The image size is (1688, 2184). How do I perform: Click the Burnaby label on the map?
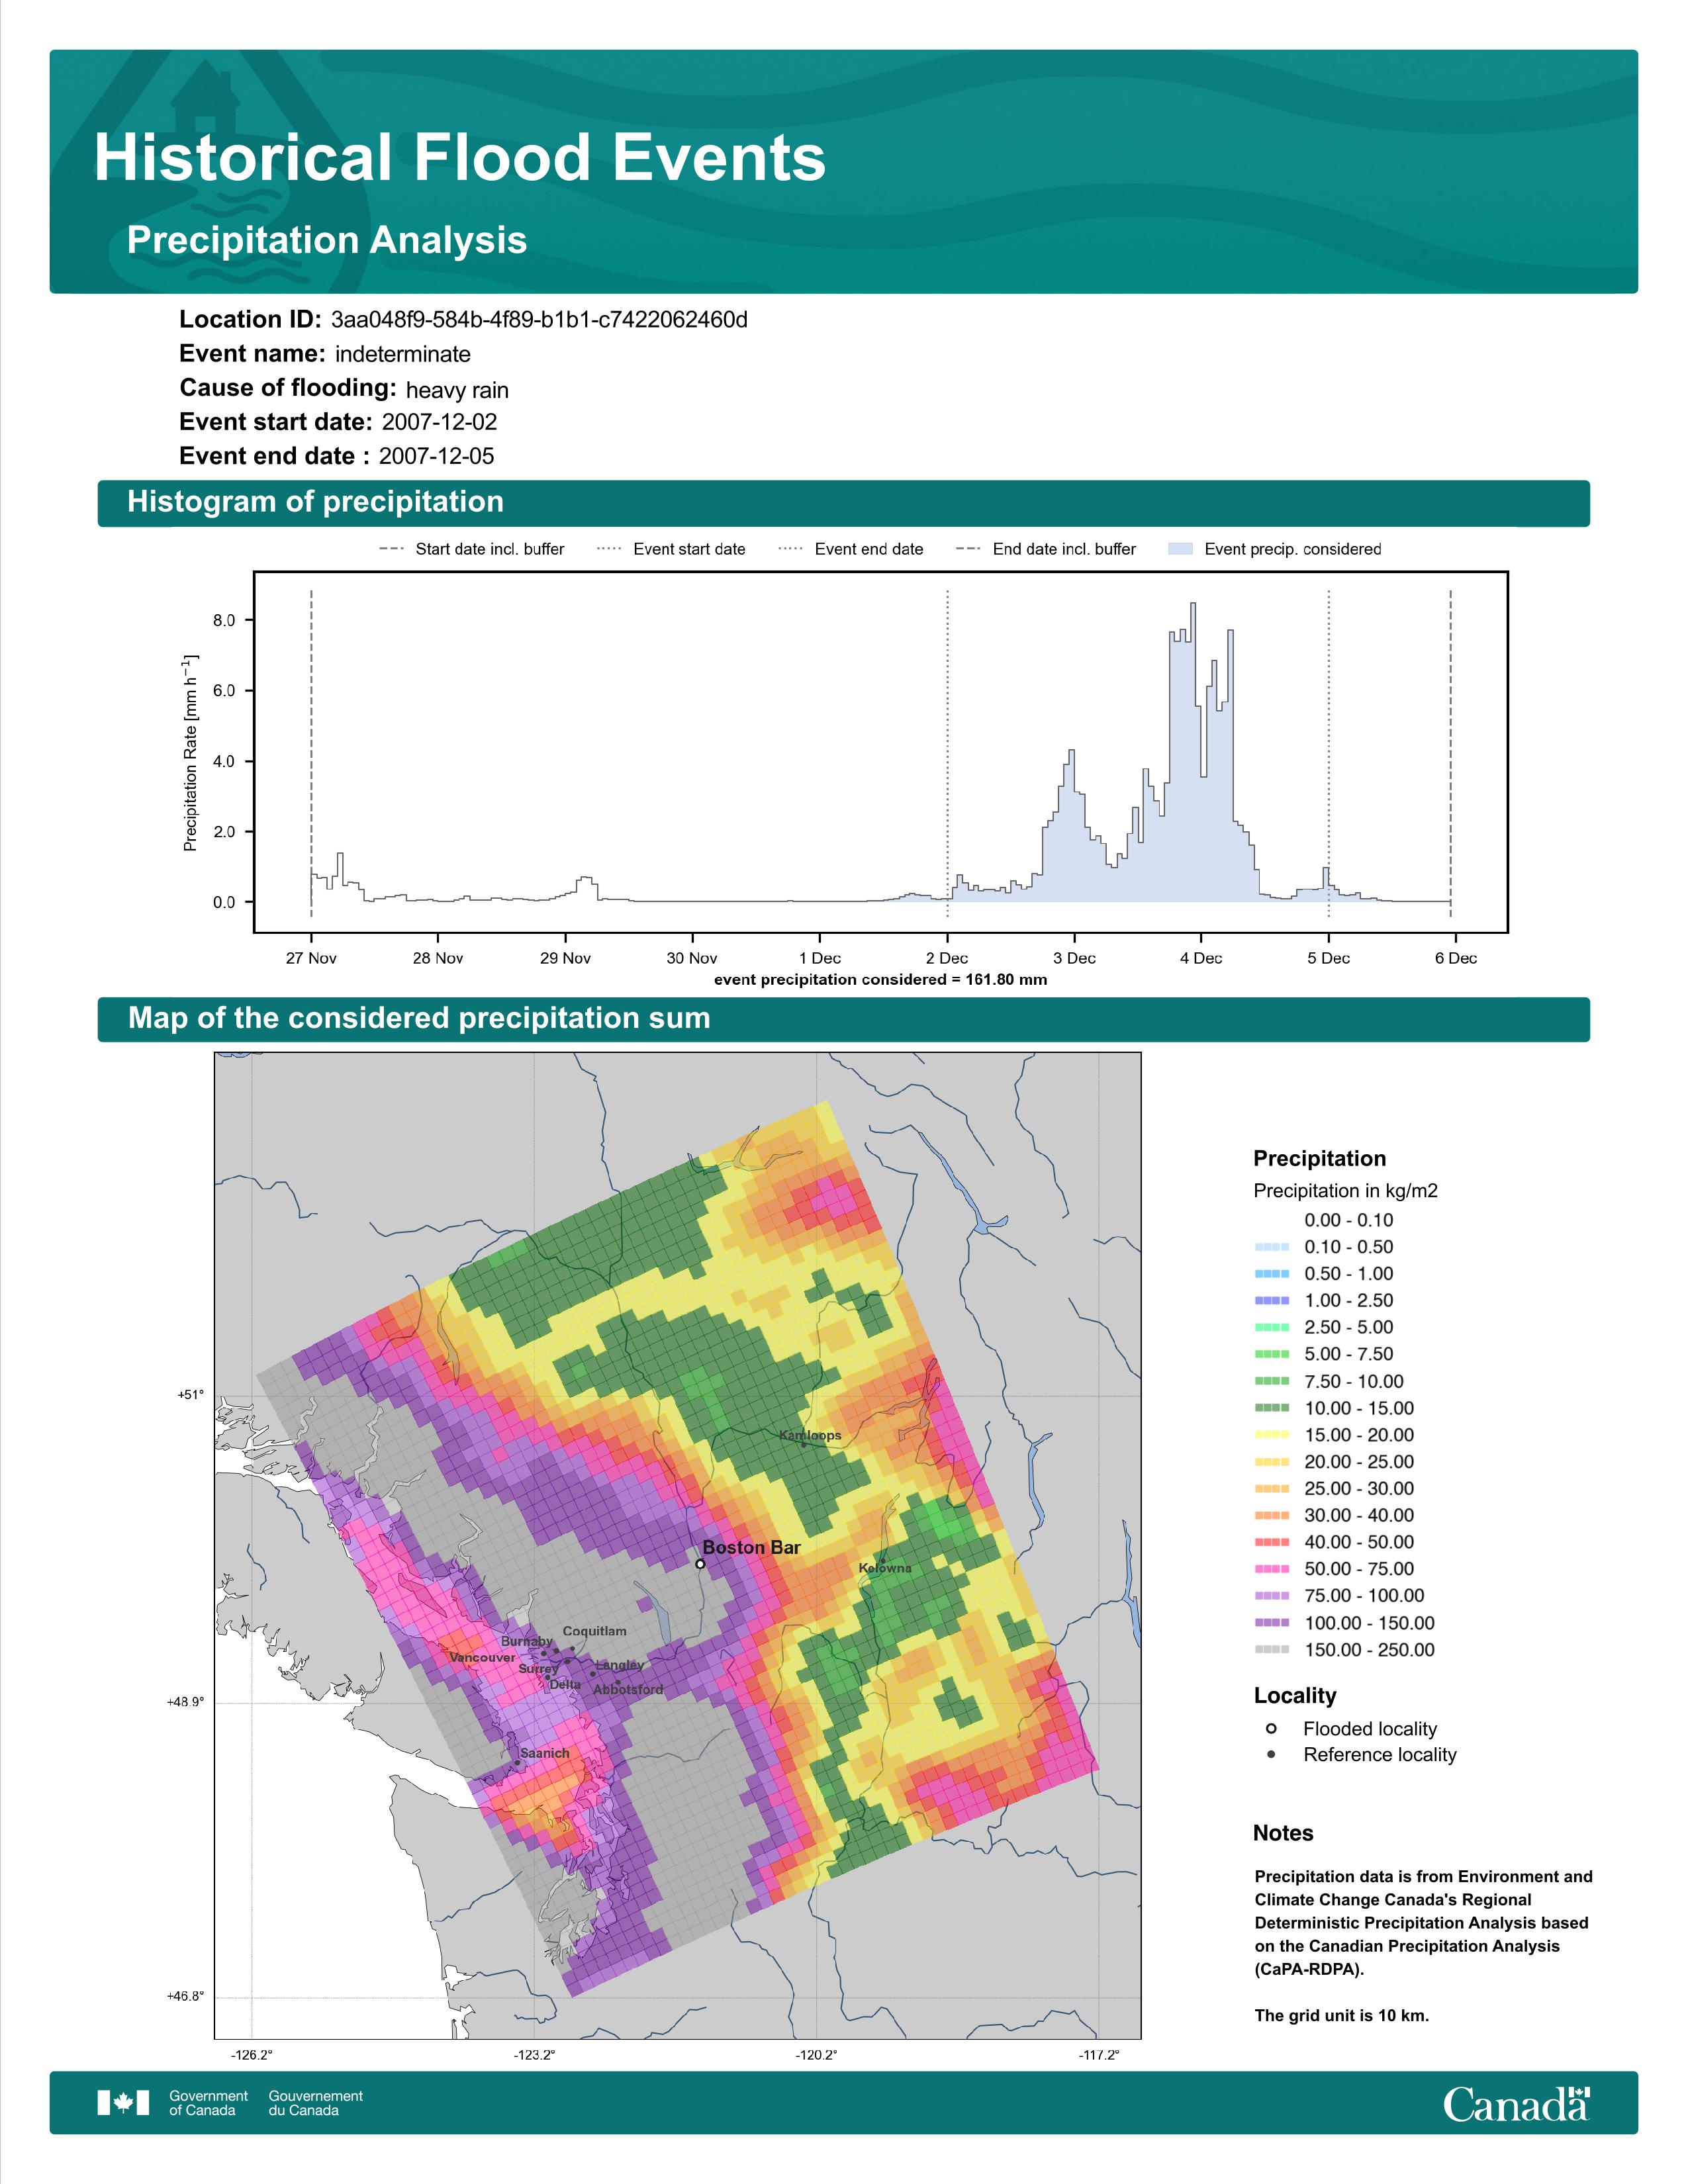click(x=527, y=1641)
